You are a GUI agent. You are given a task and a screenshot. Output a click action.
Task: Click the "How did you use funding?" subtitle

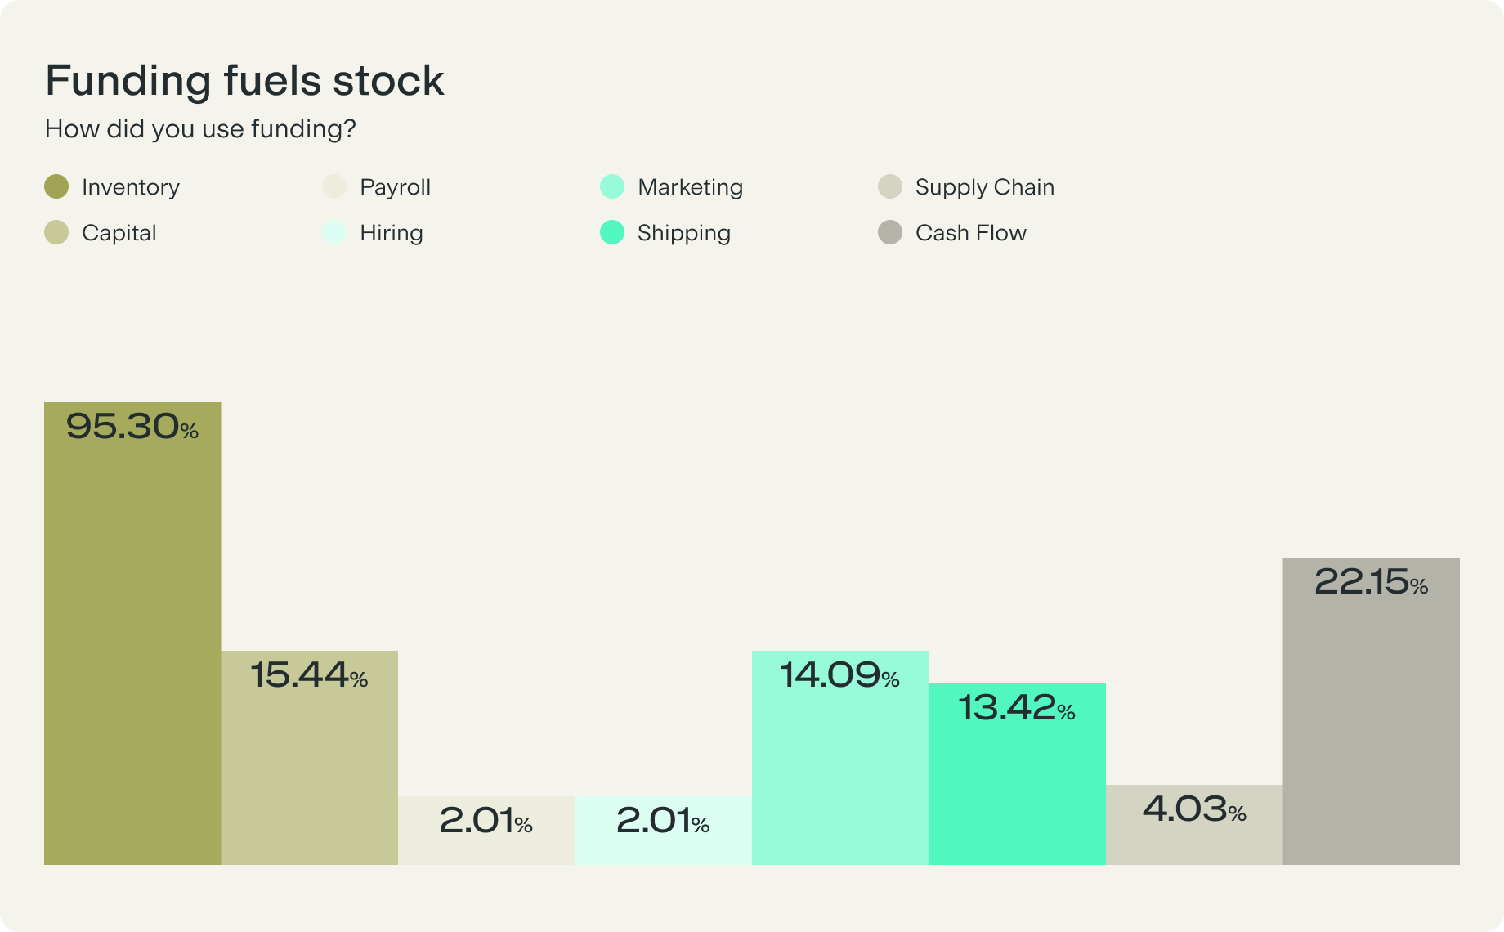point(200,129)
